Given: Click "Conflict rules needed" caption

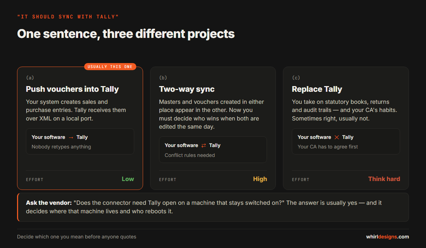Looking at the screenshot, I should pos(190,155).
